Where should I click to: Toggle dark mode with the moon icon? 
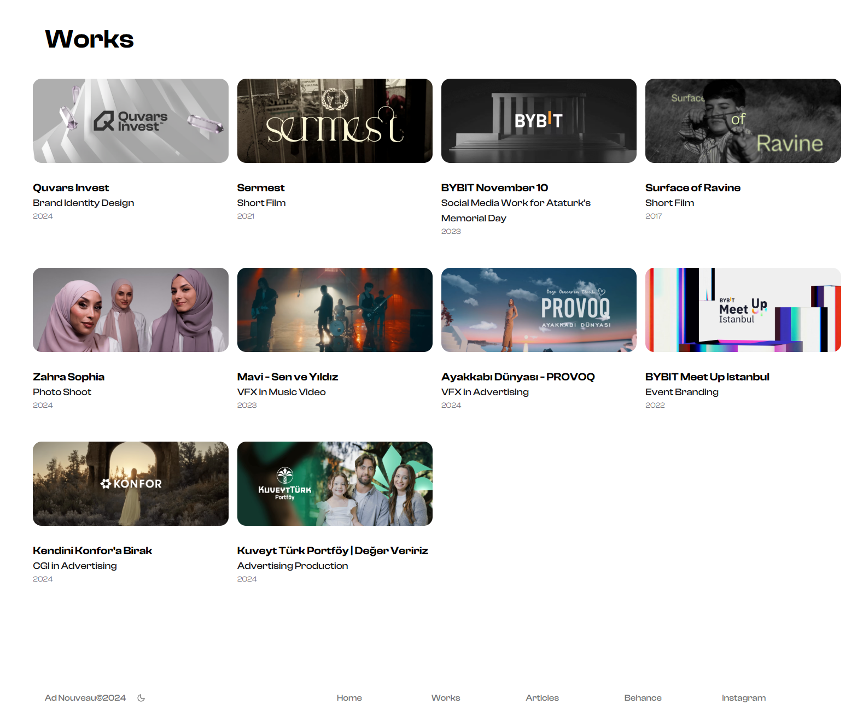141,698
